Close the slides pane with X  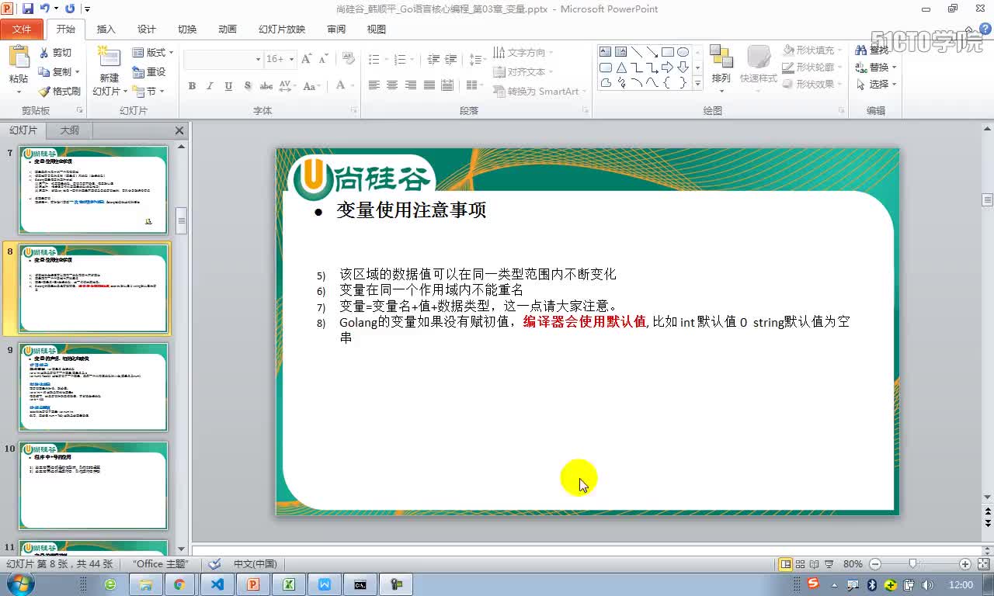(x=179, y=130)
